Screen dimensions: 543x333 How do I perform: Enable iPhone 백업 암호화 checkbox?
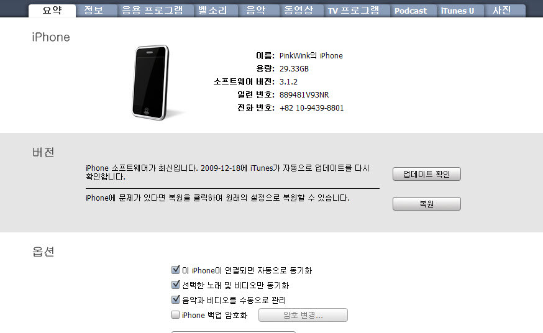(x=176, y=314)
